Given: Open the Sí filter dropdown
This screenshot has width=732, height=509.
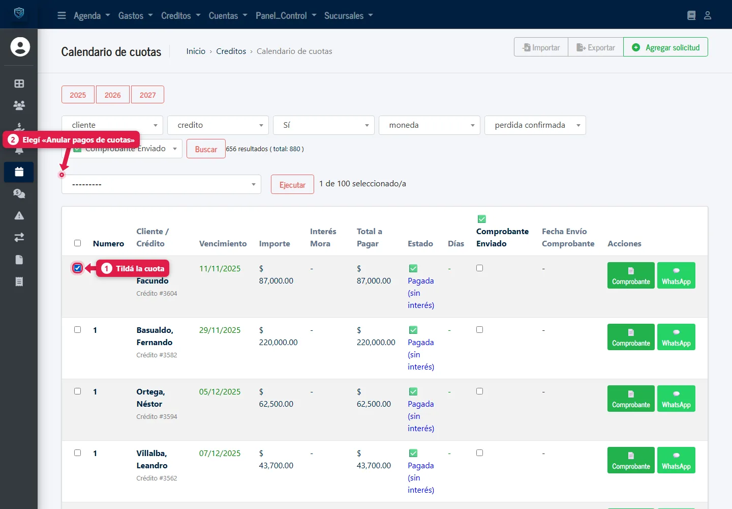Looking at the screenshot, I should tap(324, 125).
